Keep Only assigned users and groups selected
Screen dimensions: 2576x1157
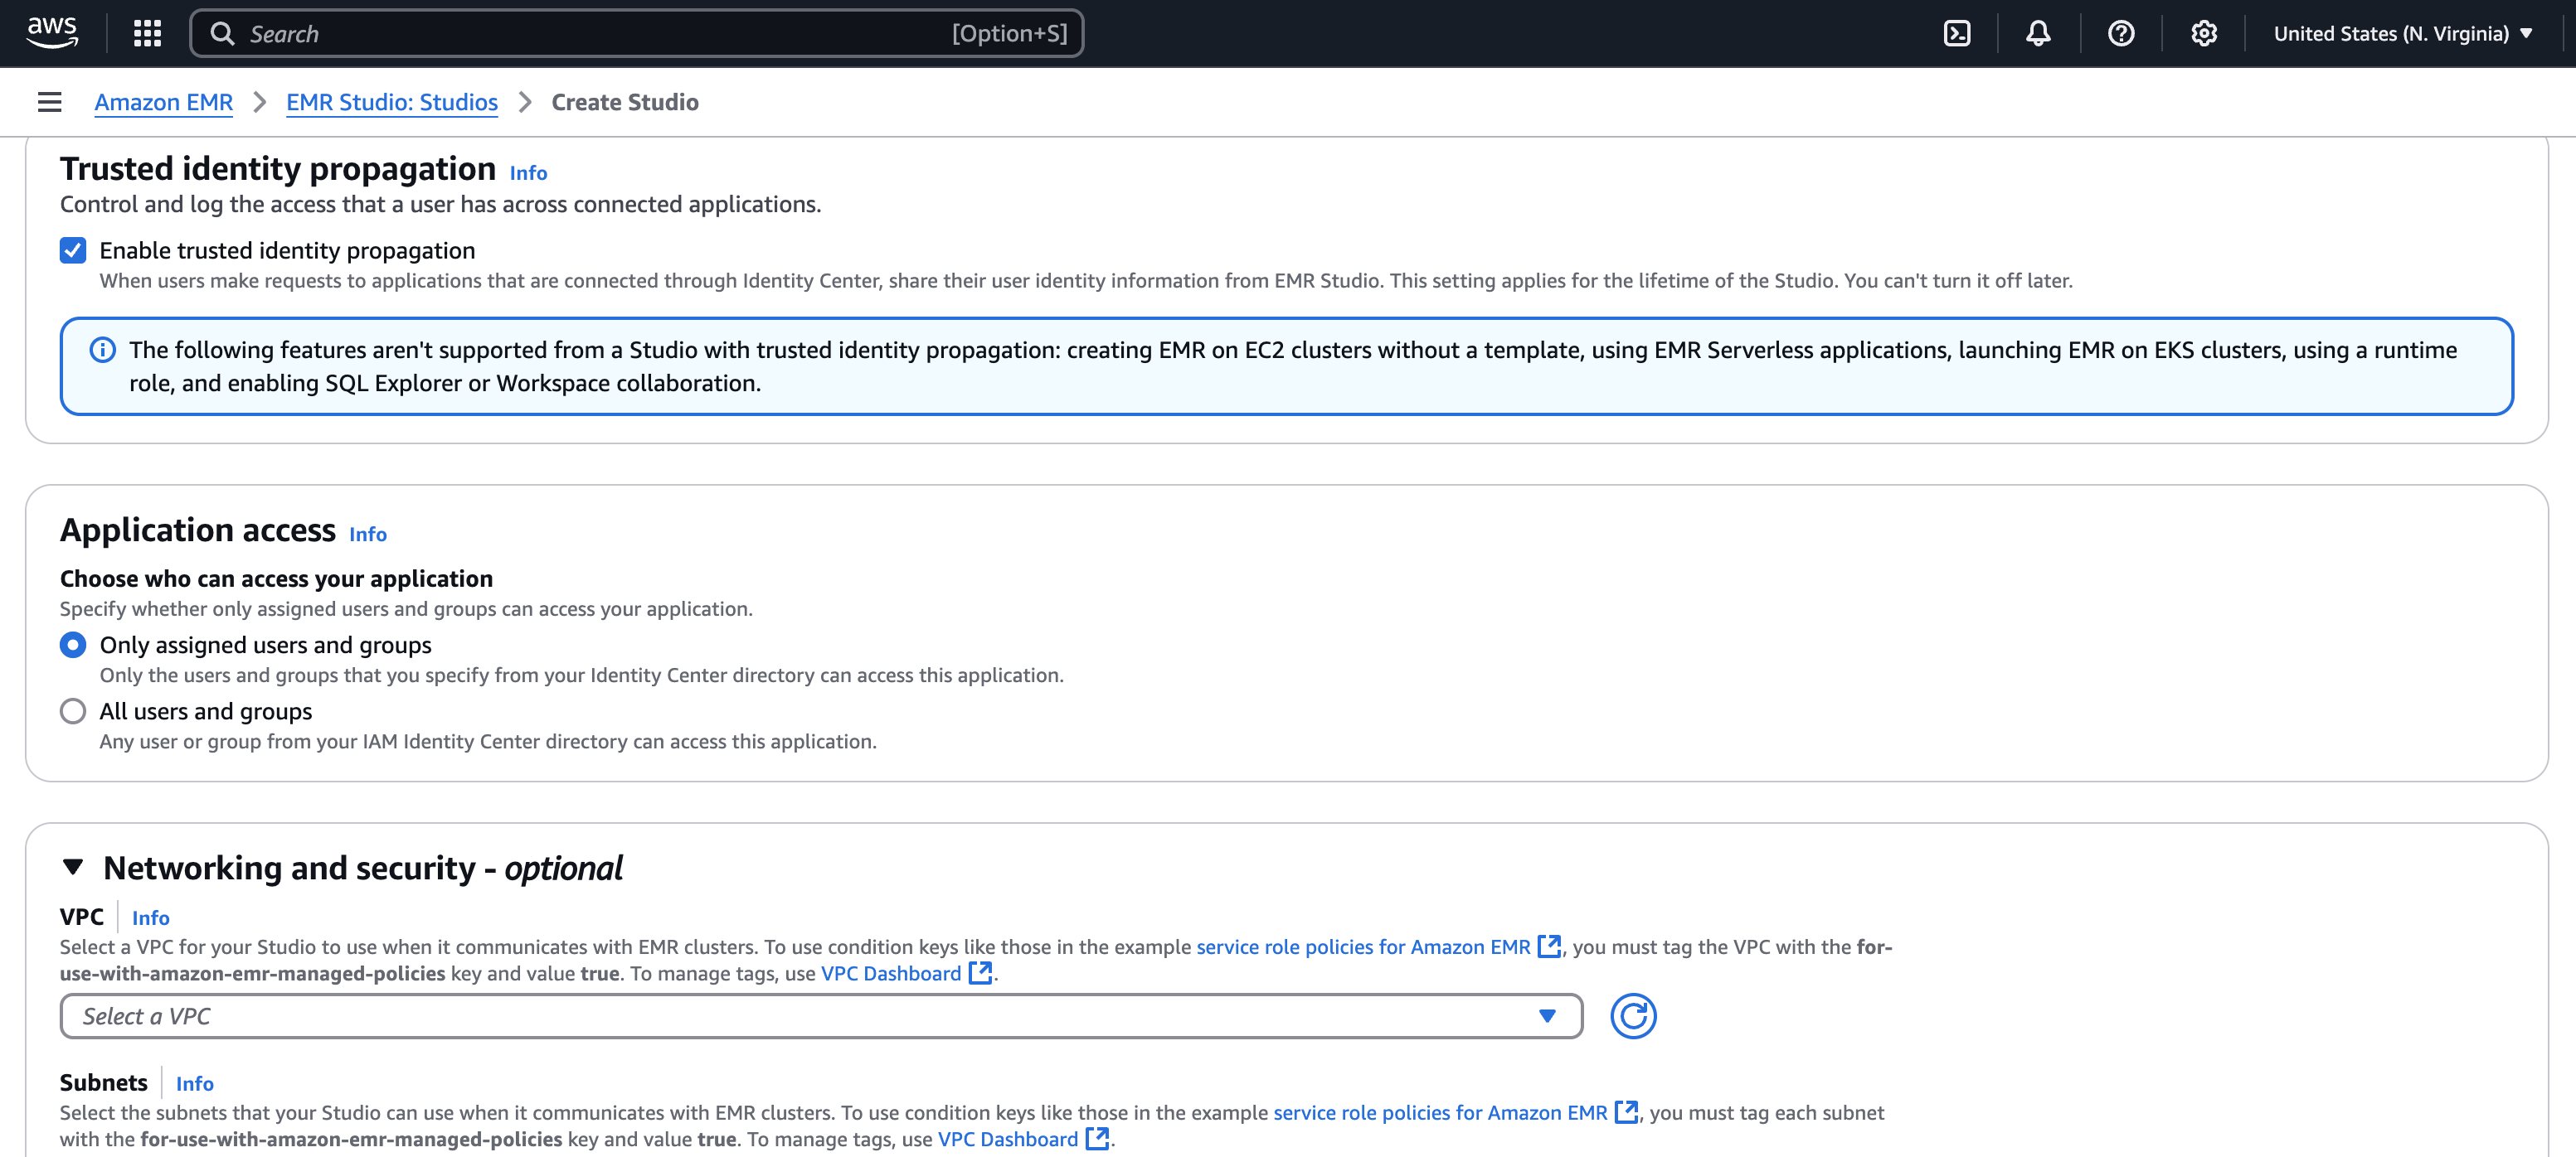(72, 645)
